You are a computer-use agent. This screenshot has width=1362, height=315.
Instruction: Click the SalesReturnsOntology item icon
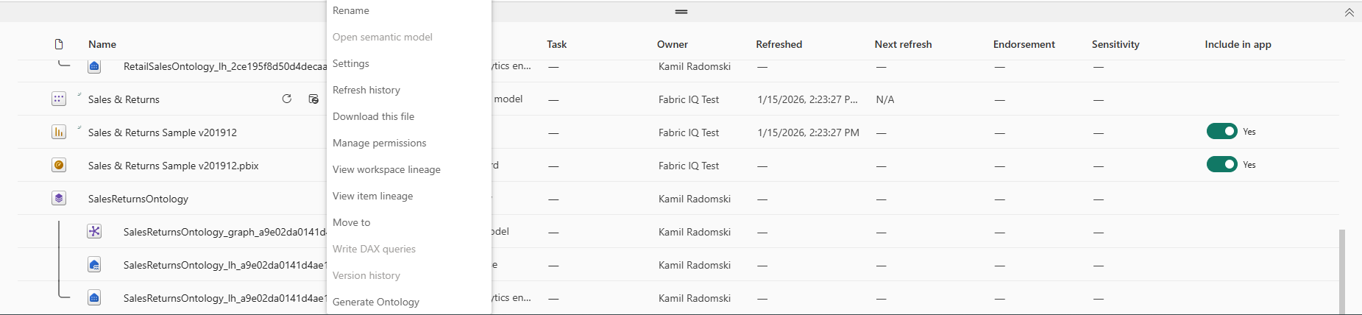[59, 198]
